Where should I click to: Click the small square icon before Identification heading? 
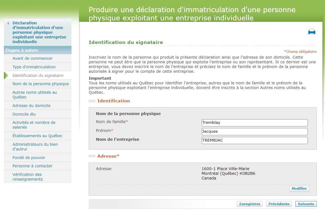pyautogui.click(x=91, y=101)
